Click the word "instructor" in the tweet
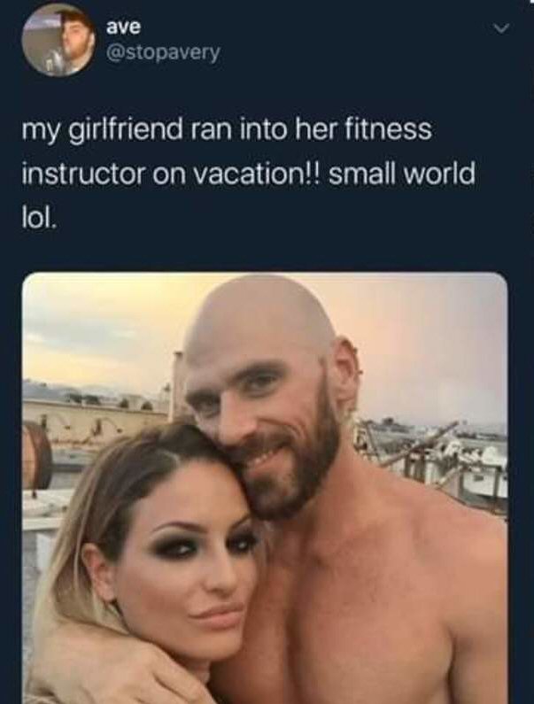The image size is (534, 704). click(x=85, y=174)
